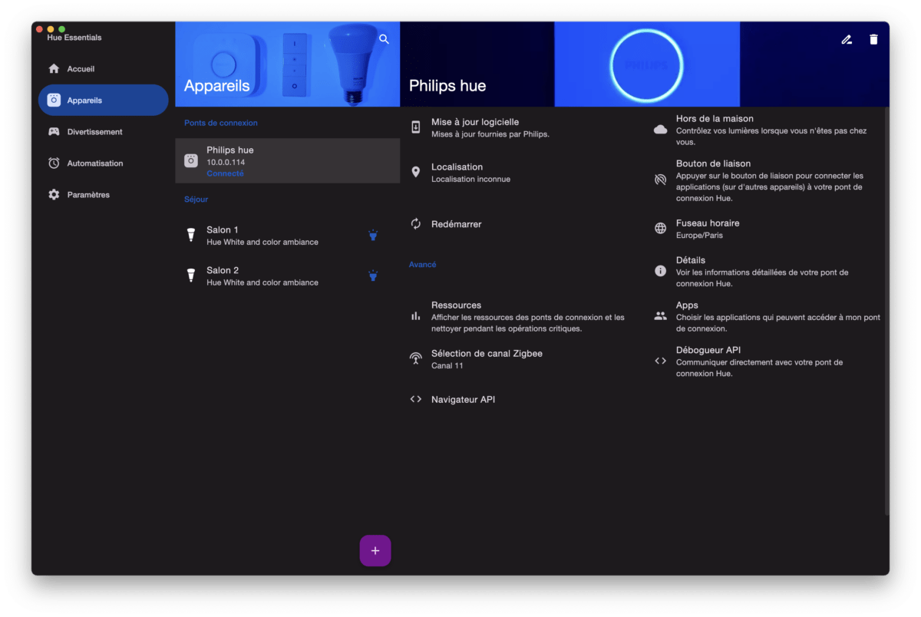Click the Localisation inconnue text
This screenshot has width=921, height=617.
coord(470,180)
